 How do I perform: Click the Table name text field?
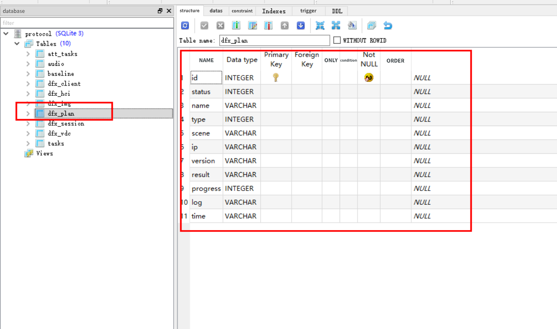(274, 40)
